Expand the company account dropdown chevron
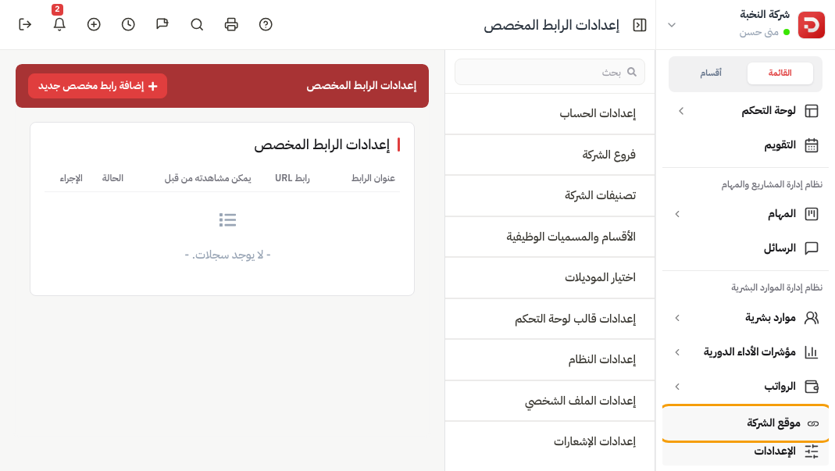Screen dimensions: 835x471 [672, 25]
